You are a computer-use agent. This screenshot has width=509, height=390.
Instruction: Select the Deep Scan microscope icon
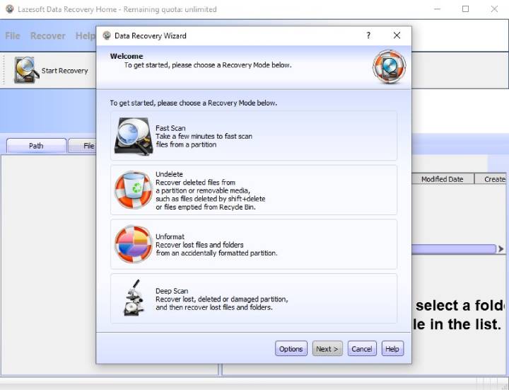click(134, 298)
